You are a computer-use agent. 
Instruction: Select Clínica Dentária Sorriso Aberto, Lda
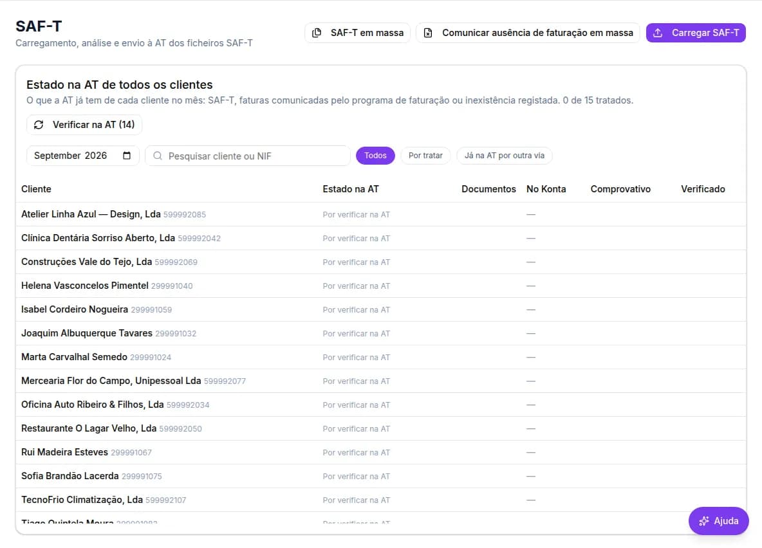click(98, 238)
